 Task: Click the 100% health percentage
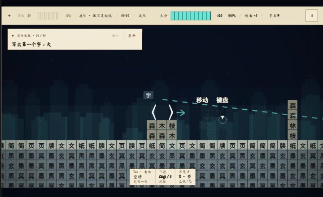(x=232, y=16)
